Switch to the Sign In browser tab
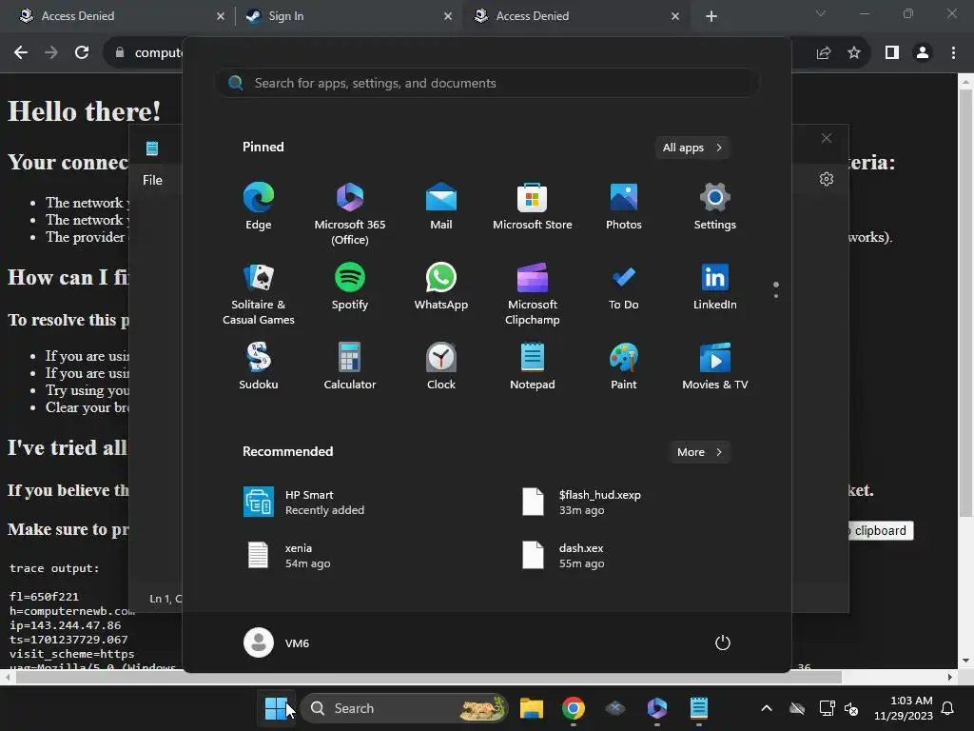 (348, 16)
